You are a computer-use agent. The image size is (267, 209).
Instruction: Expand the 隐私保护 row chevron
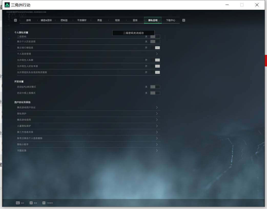point(157,114)
